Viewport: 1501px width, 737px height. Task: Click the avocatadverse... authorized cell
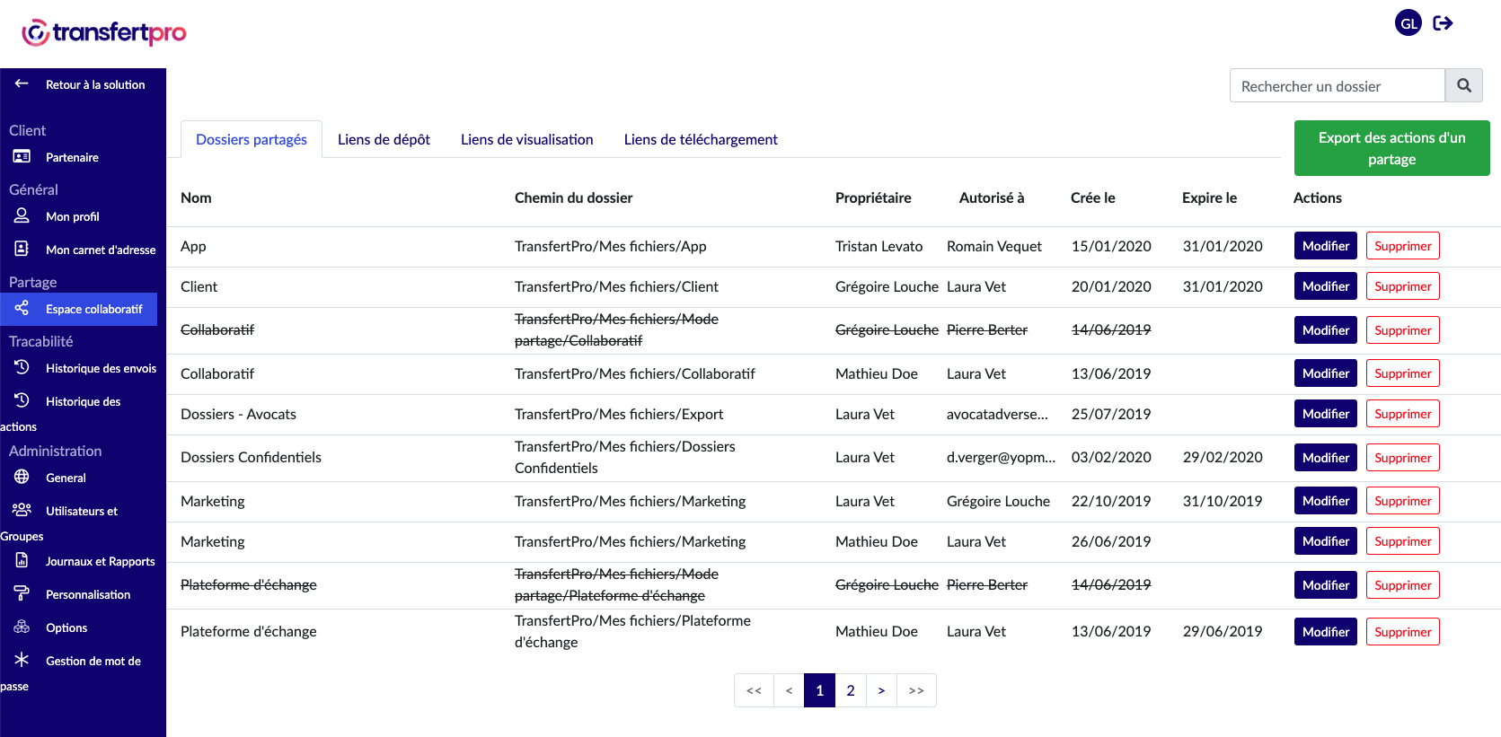click(x=997, y=414)
